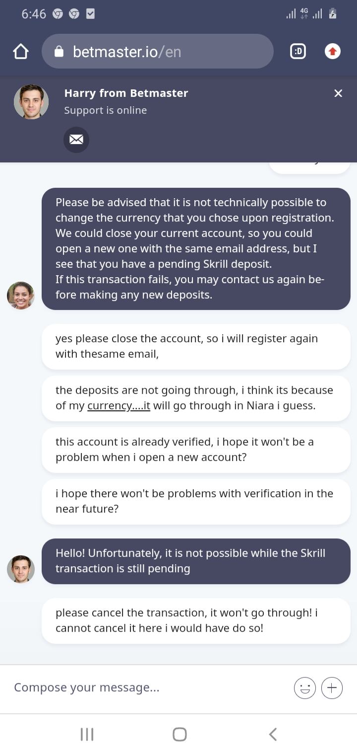Image resolution: width=357 pixels, height=755 pixels.
Task: Tap Harry's avatar in chat header
Action: (x=31, y=102)
